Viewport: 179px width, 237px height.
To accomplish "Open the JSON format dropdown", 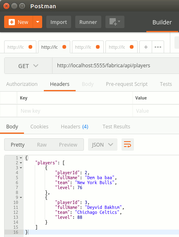I will click(103, 145).
